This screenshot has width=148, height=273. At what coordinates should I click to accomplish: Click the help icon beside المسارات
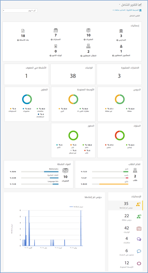pos(51,39)
